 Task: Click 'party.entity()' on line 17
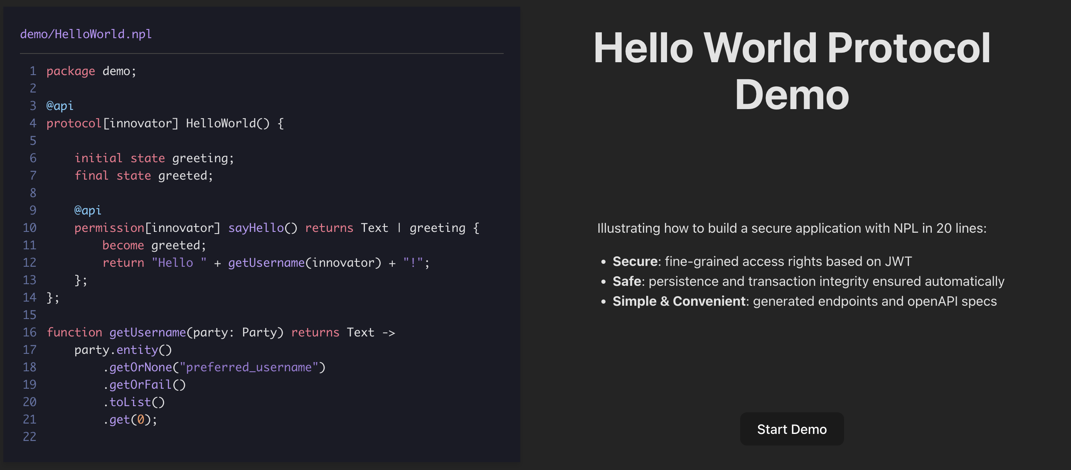(x=123, y=350)
